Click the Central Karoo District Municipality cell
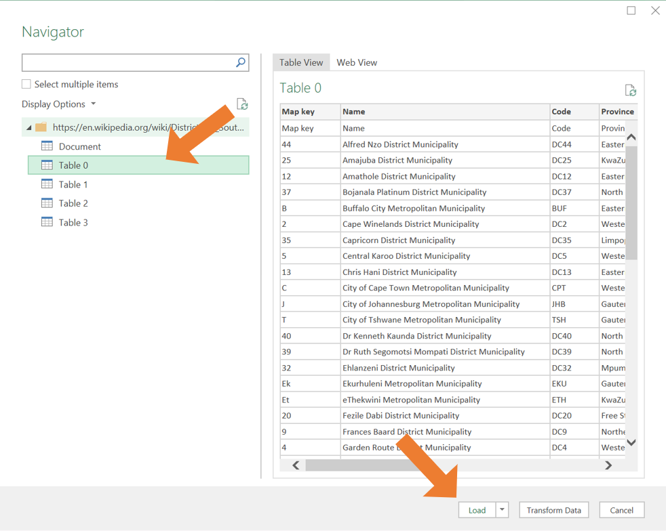The height and width of the screenshot is (531, 666). pyautogui.click(x=445, y=256)
